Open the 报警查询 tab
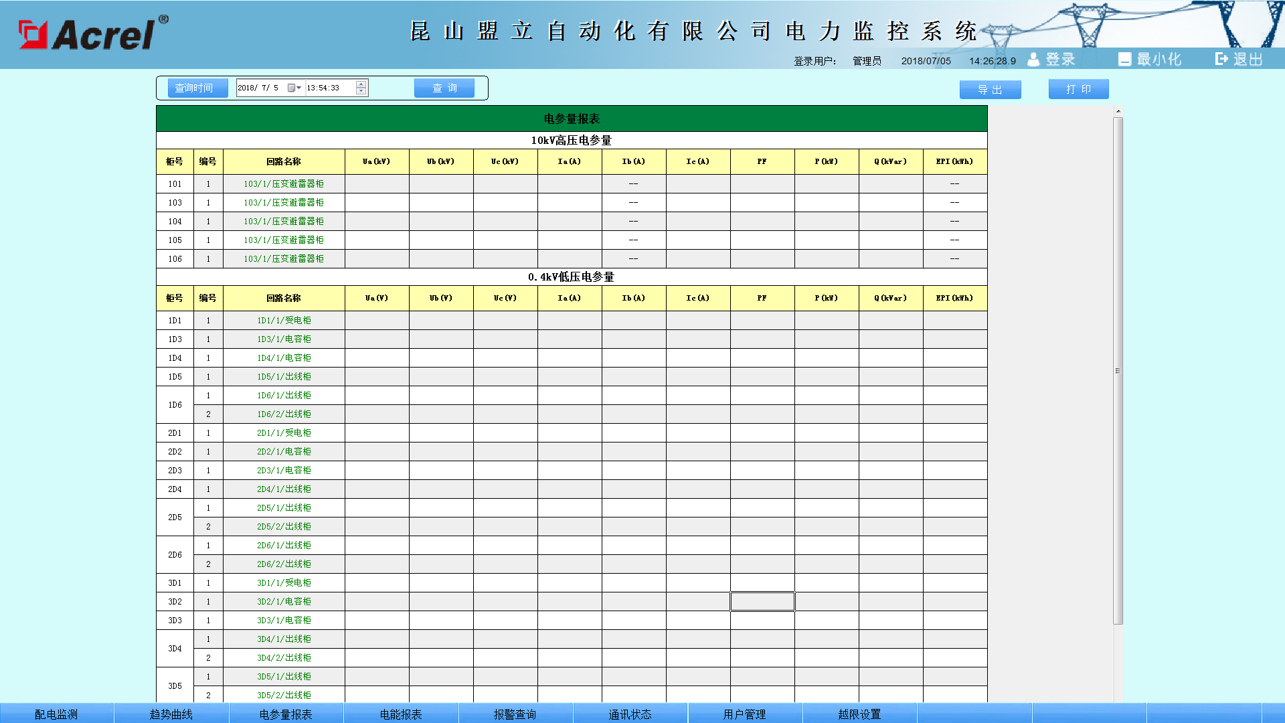1285x723 pixels. tap(515, 714)
